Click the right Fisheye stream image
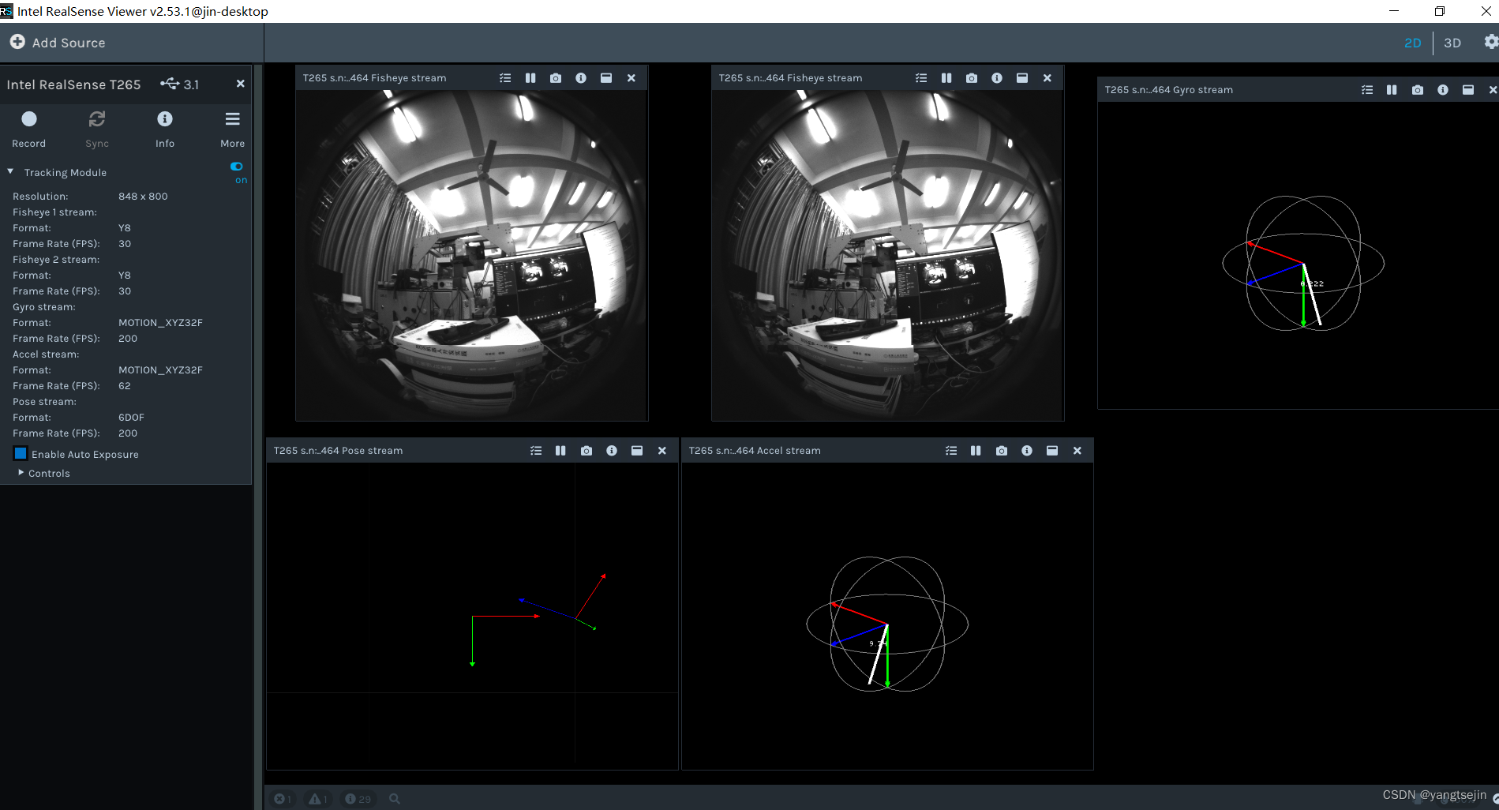This screenshot has width=1499, height=810. [888, 255]
